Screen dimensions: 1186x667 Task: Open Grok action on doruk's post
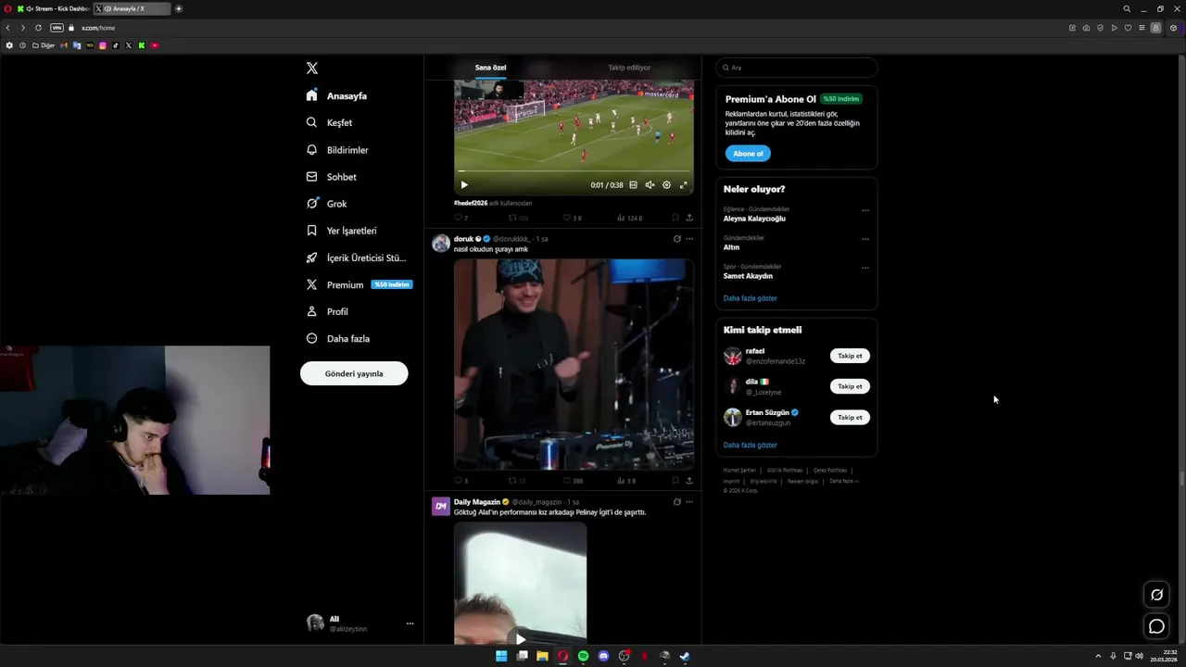[x=676, y=239]
